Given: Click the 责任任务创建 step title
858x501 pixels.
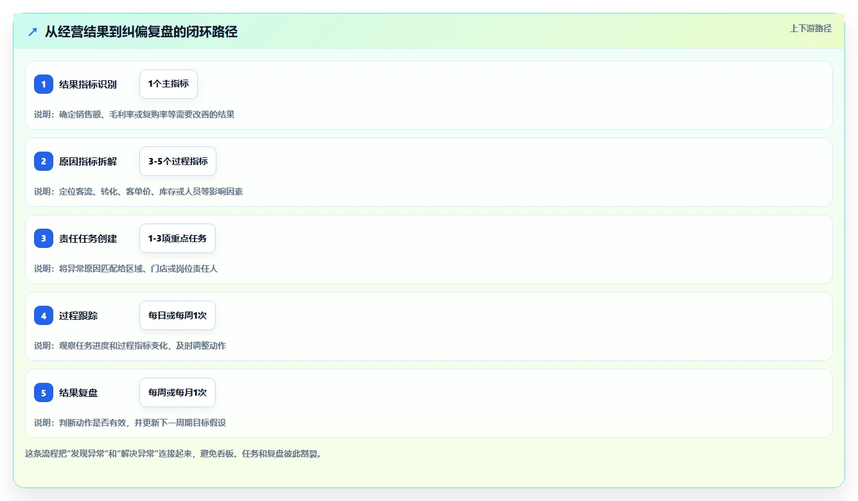Looking at the screenshot, I should [x=88, y=238].
